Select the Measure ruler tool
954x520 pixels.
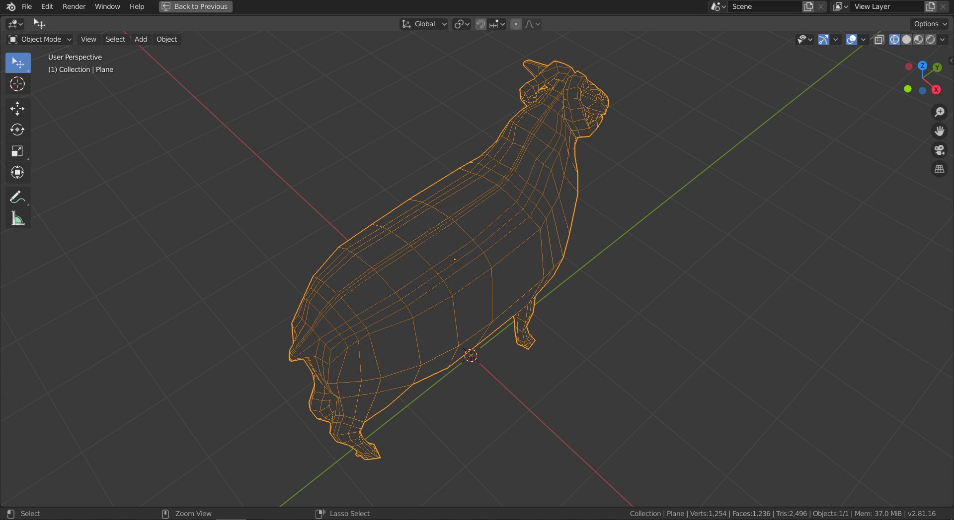[18, 218]
